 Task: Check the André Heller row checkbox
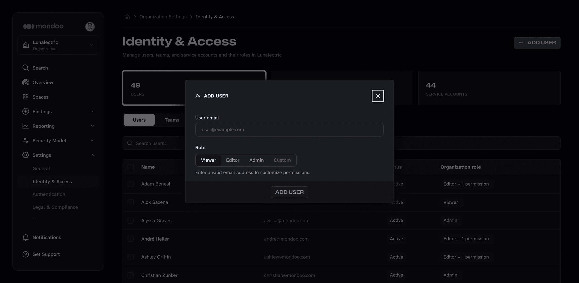click(130, 239)
